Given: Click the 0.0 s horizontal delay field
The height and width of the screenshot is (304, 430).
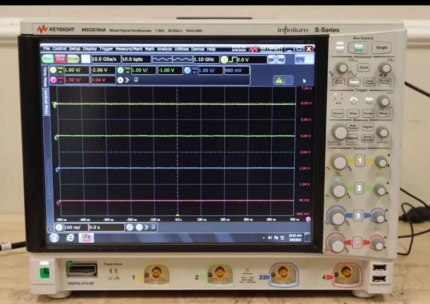Looking at the screenshot, I should [106, 227].
